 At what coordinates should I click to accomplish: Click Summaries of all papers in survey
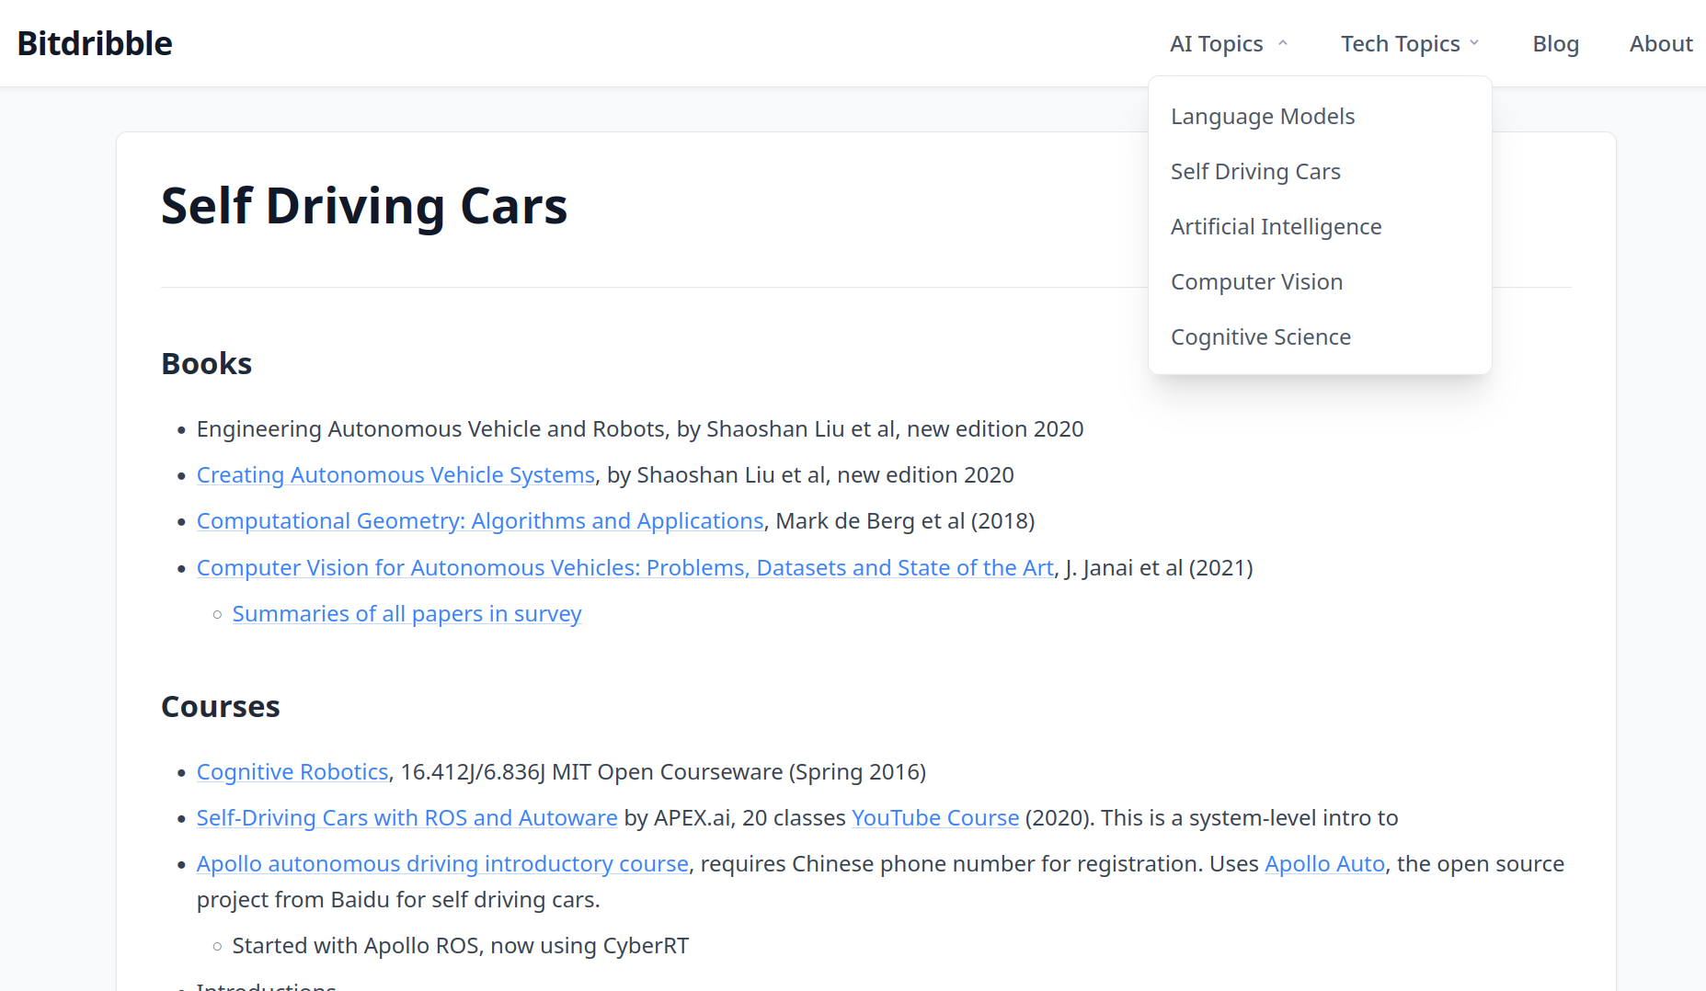pyautogui.click(x=406, y=614)
